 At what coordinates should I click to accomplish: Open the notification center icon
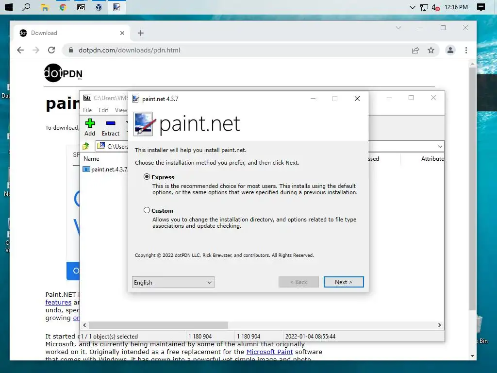click(x=481, y=7)
